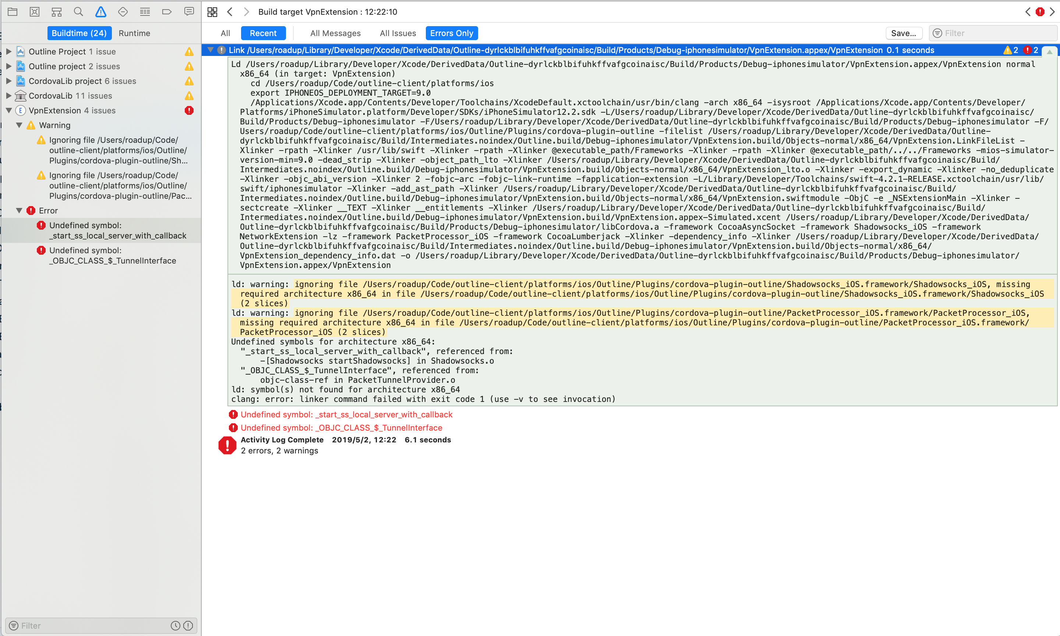
Task: Select the All log scope
Action: [x=225, y=33]
